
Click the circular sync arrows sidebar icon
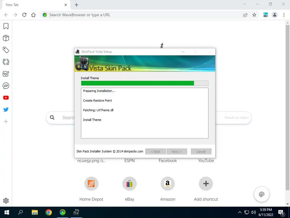pos(6,62)
